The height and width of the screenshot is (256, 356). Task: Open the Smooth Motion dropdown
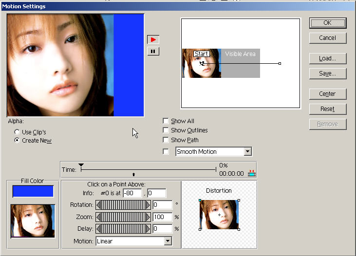click(248, 151)
